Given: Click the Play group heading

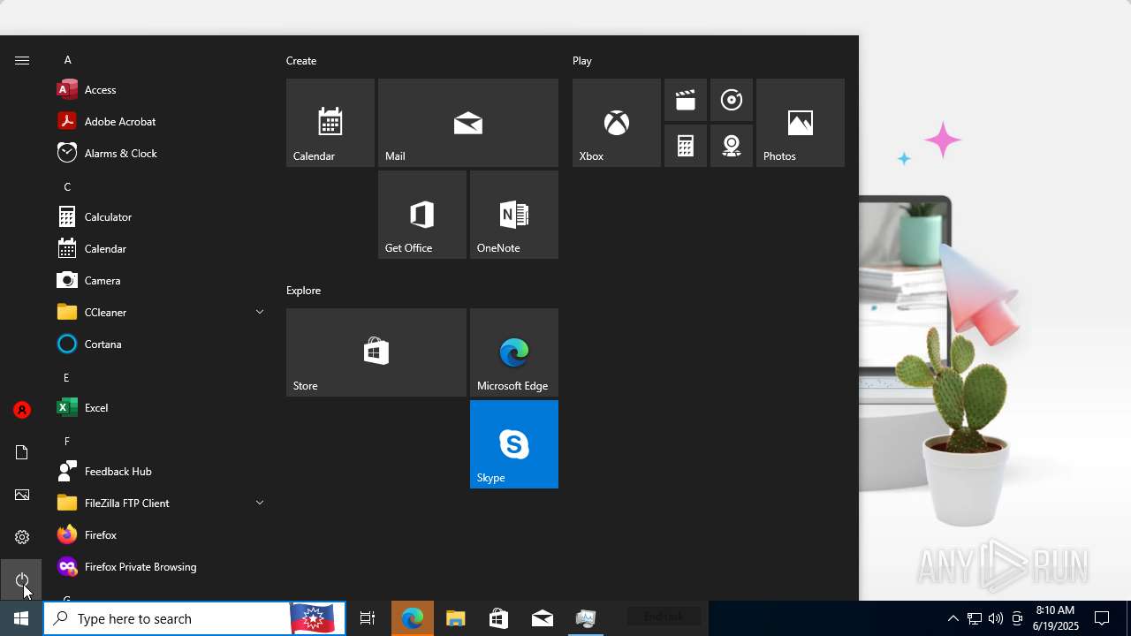Looking at the screenshot, I should pyautogui.click(x=582, y=61).
